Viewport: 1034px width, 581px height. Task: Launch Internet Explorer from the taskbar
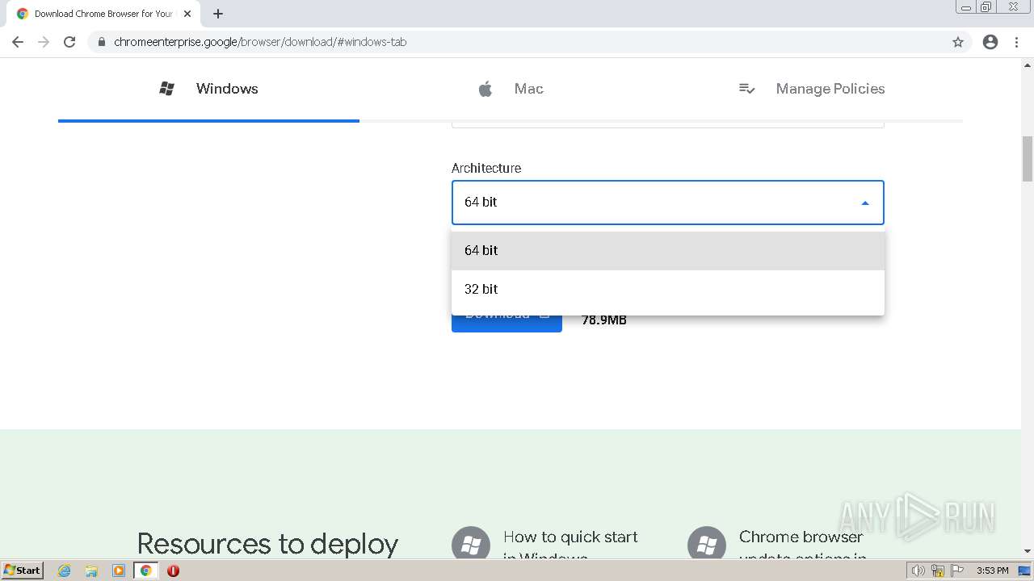(64, 571)
